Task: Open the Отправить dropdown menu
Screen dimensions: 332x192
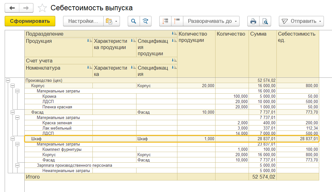Action: [x=301, y=21]
